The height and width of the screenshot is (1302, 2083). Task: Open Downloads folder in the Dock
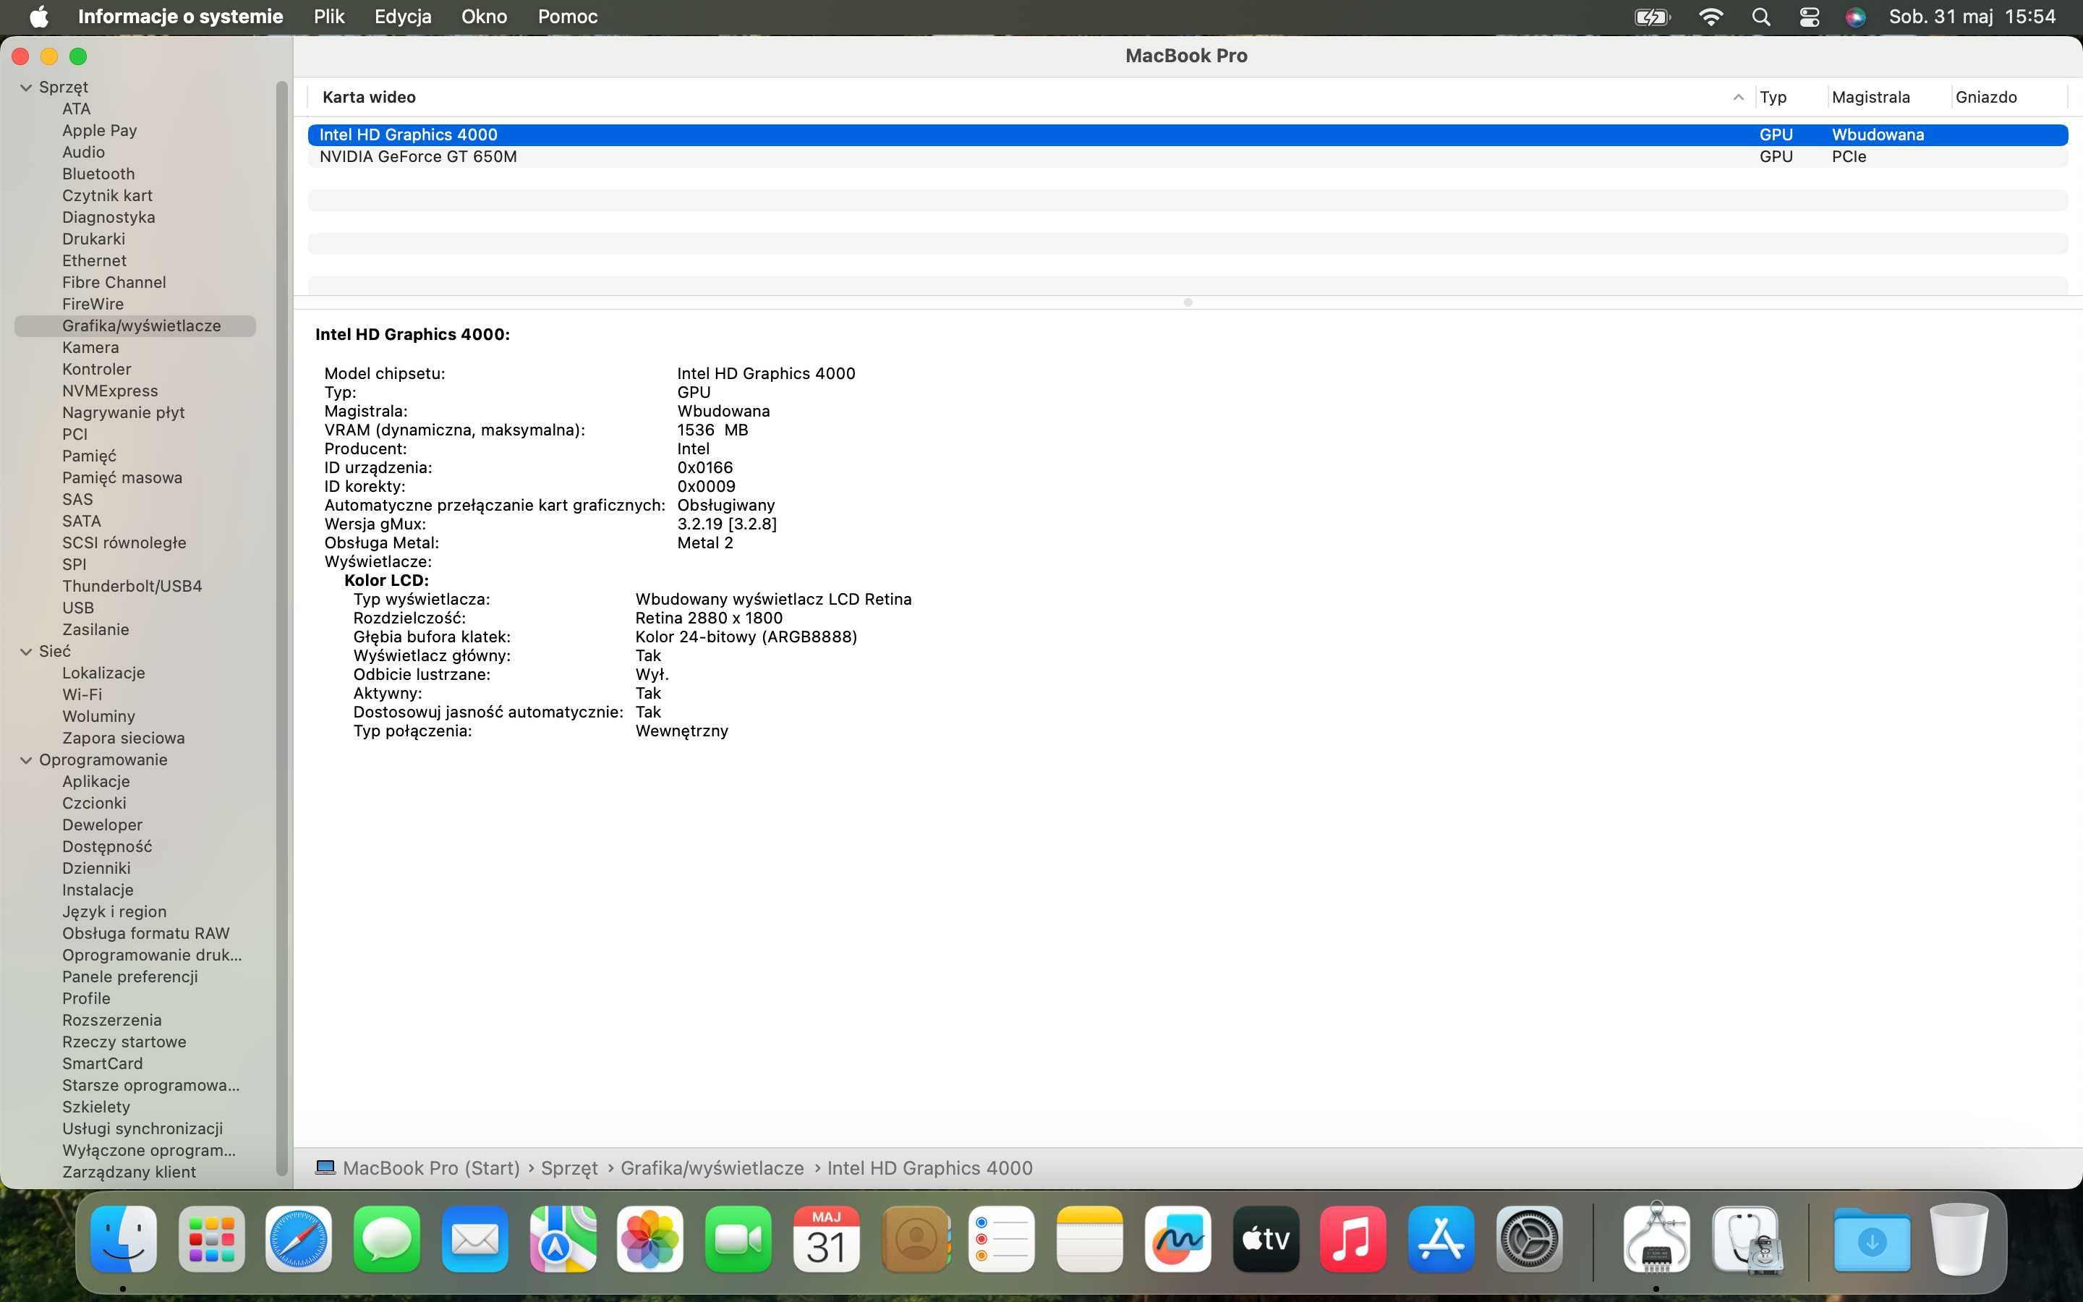(1871, 1239)
